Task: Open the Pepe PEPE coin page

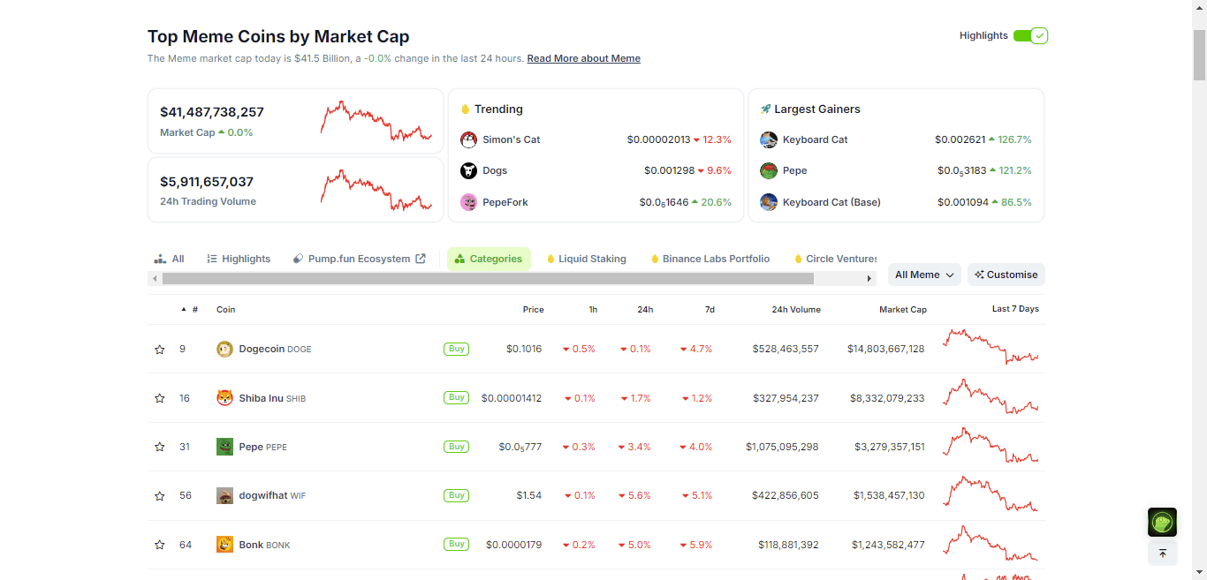Action: [262, 447]
